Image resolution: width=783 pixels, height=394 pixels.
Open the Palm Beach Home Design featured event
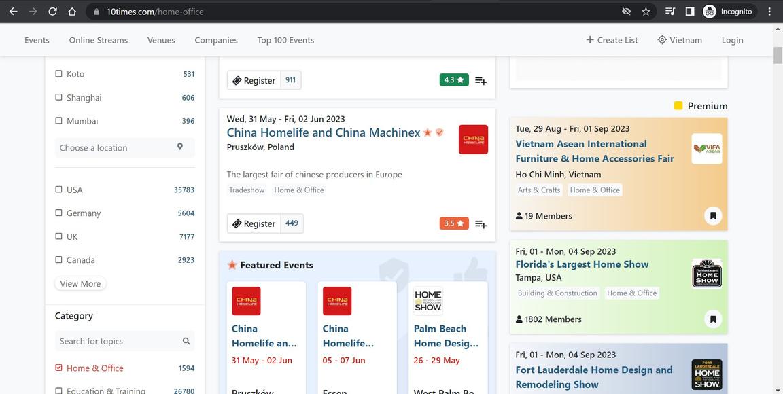pos(447,336)
